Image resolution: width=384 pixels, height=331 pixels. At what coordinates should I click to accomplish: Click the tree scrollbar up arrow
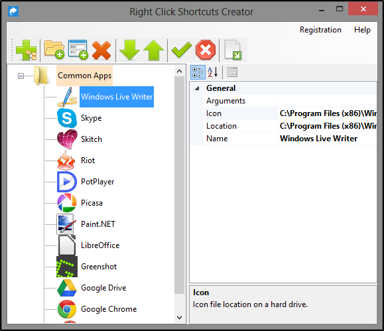click(x=179, y=71)
